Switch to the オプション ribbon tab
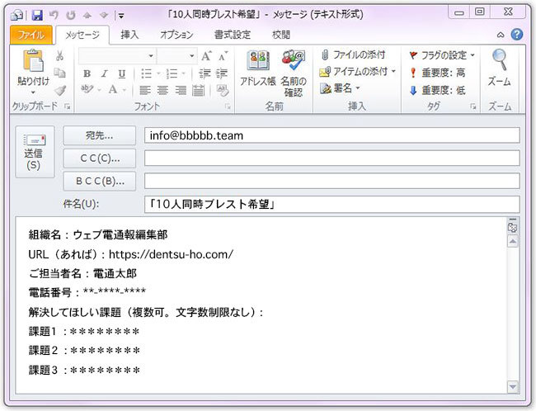Image resolution: width=536 pixels, height=411 pixels. [176, 35]
